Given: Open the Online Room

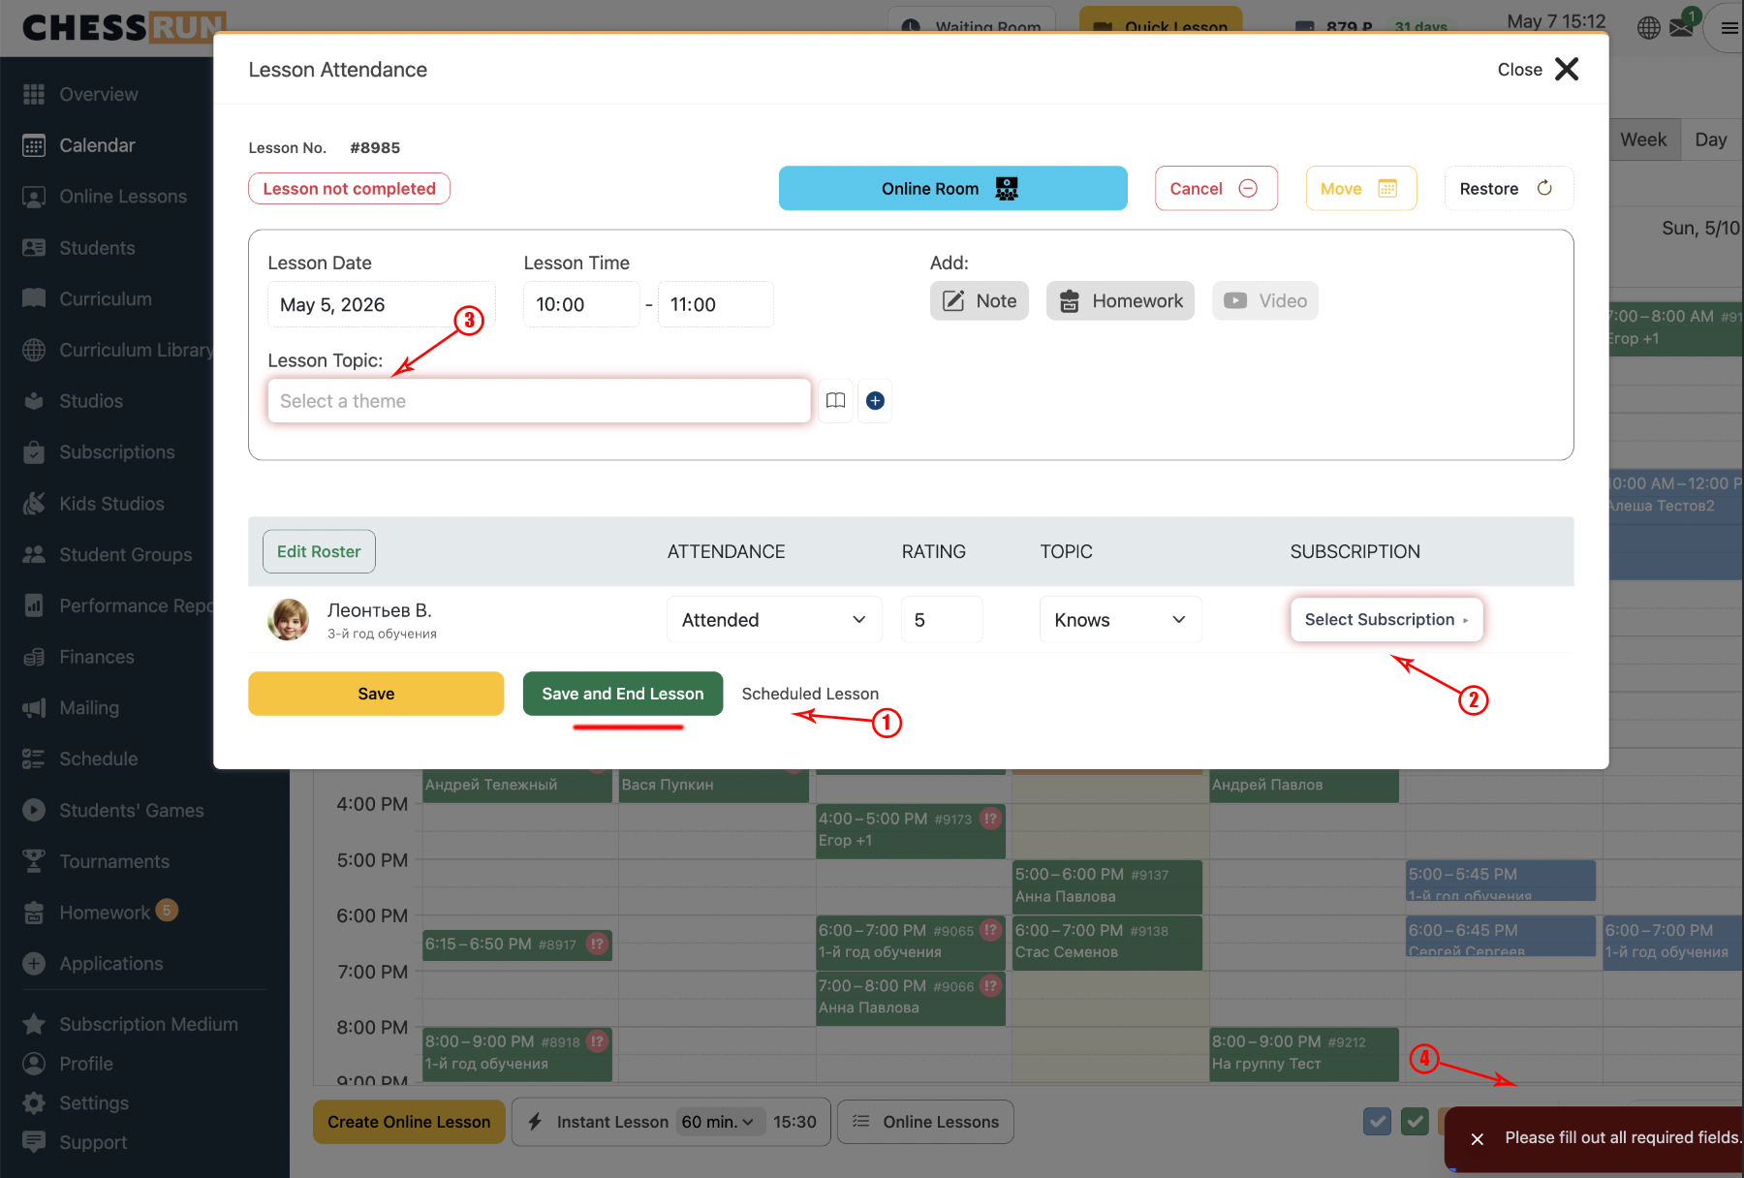Looking at the screenshot, I should pos(952,189).
